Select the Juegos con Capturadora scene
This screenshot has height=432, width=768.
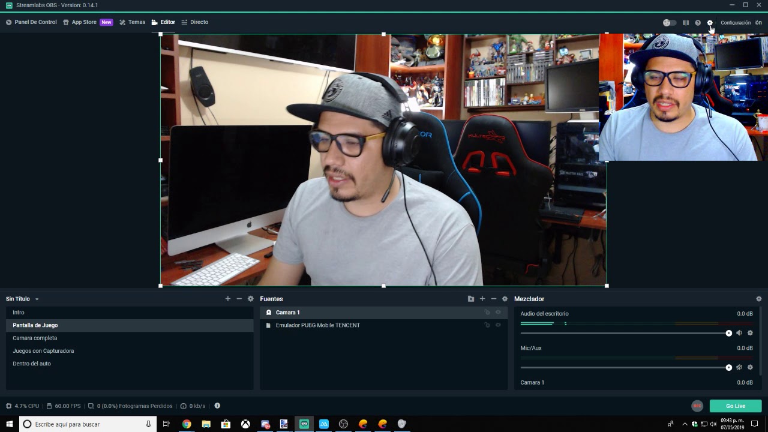click(x=130, y=350)
